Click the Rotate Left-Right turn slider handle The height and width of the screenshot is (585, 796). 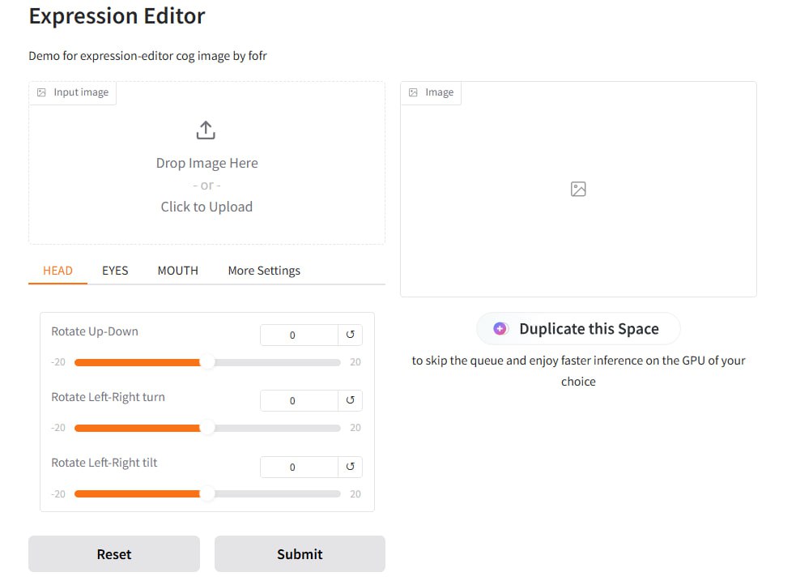(x=207, y=428)
